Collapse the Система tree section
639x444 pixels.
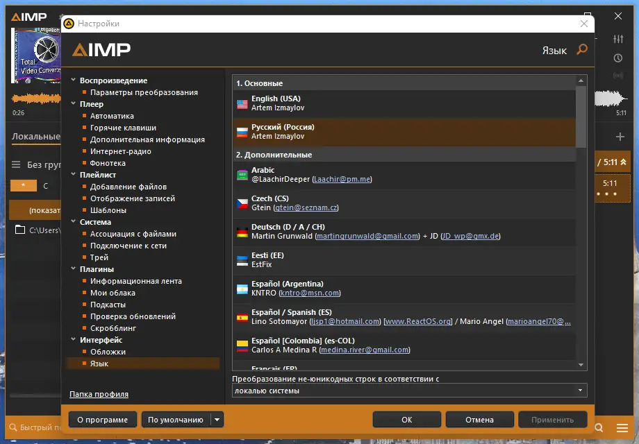[74, 222]
